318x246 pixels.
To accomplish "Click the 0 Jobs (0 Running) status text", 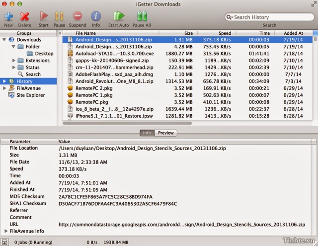I will coord(33,243).
